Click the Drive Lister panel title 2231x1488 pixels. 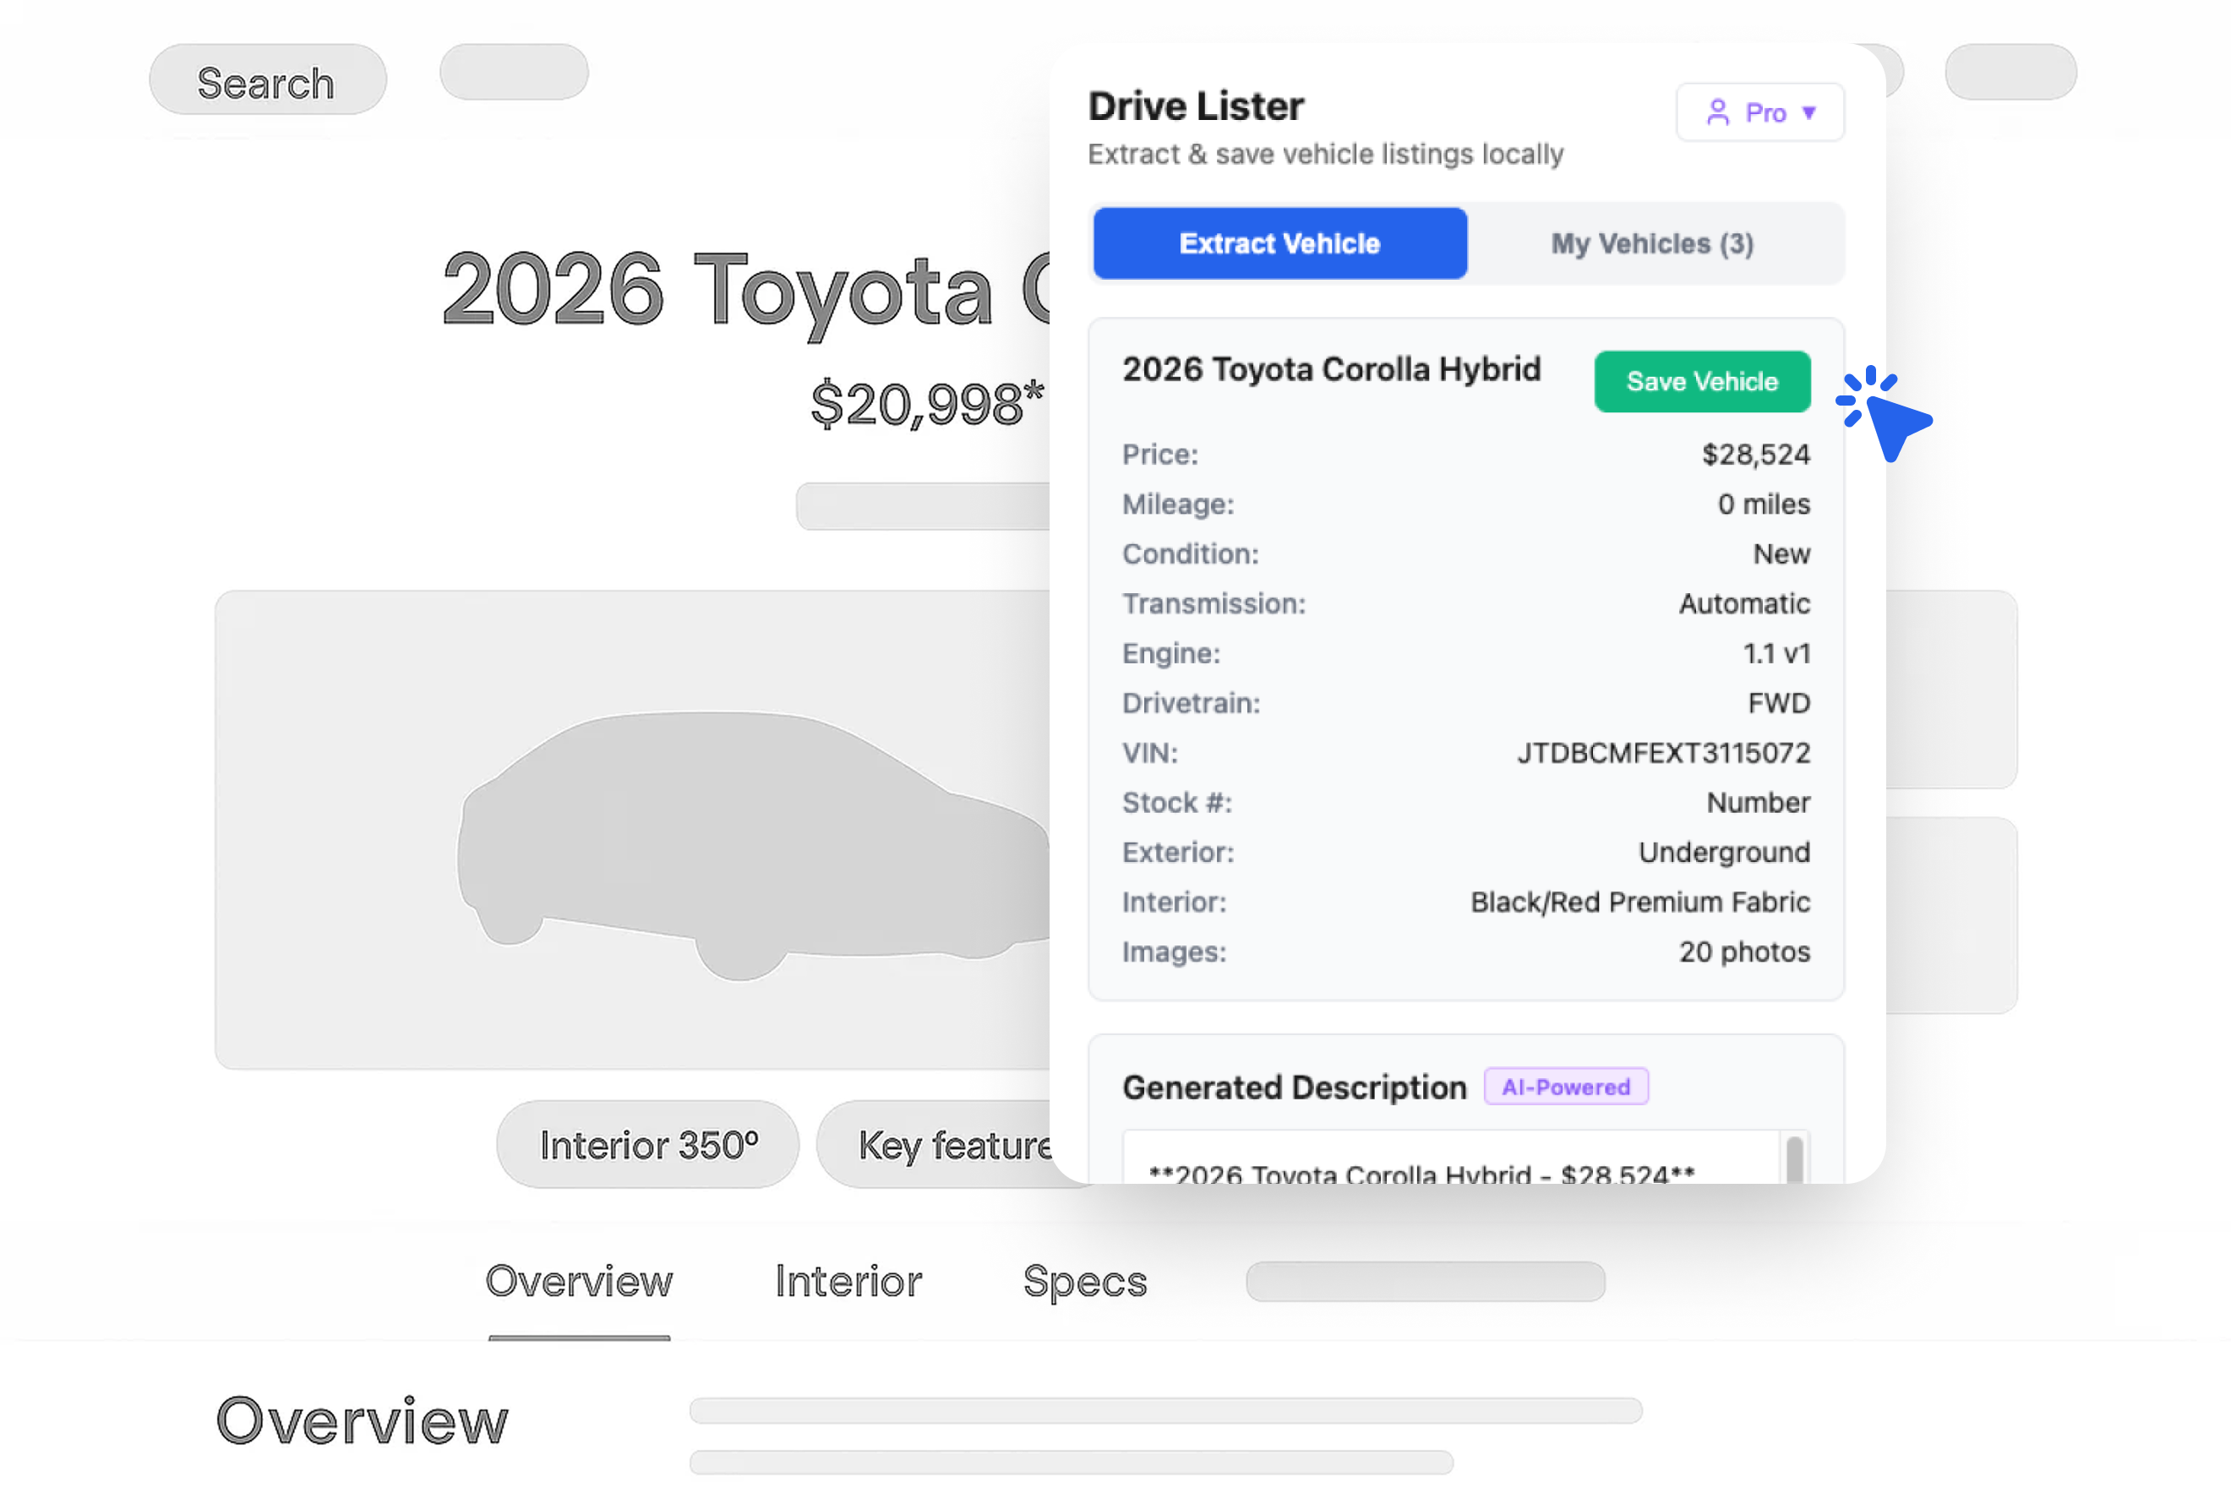(1196, 106)
